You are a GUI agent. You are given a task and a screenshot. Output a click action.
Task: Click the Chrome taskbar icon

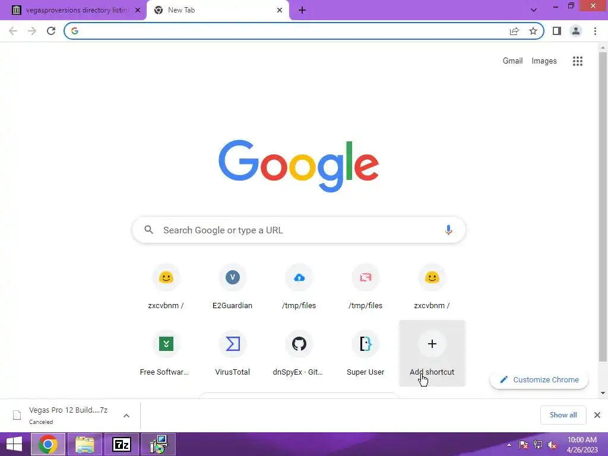tap(48, 444)
